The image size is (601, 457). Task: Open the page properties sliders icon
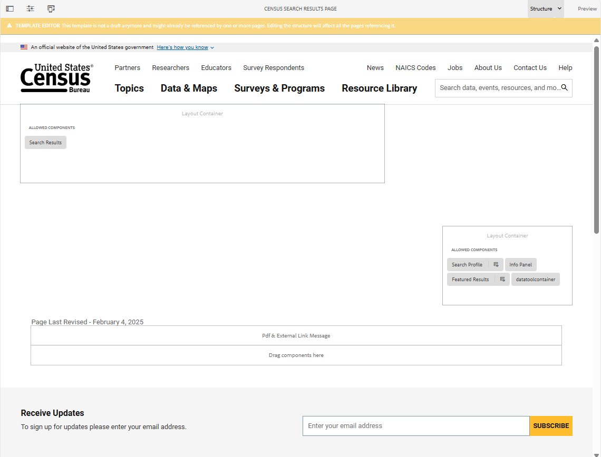30,8
